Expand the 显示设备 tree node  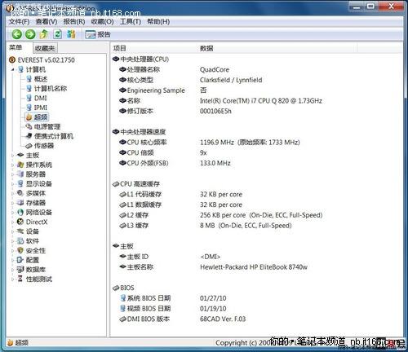click(x=12, y=184)
